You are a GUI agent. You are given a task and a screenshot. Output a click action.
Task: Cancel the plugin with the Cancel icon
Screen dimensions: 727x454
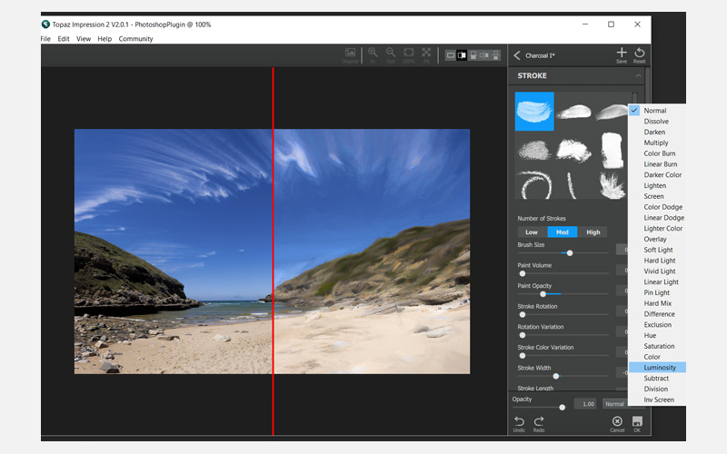tap(617, 424)
